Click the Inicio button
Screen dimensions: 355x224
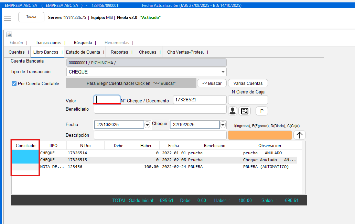[x=31, y=17]
